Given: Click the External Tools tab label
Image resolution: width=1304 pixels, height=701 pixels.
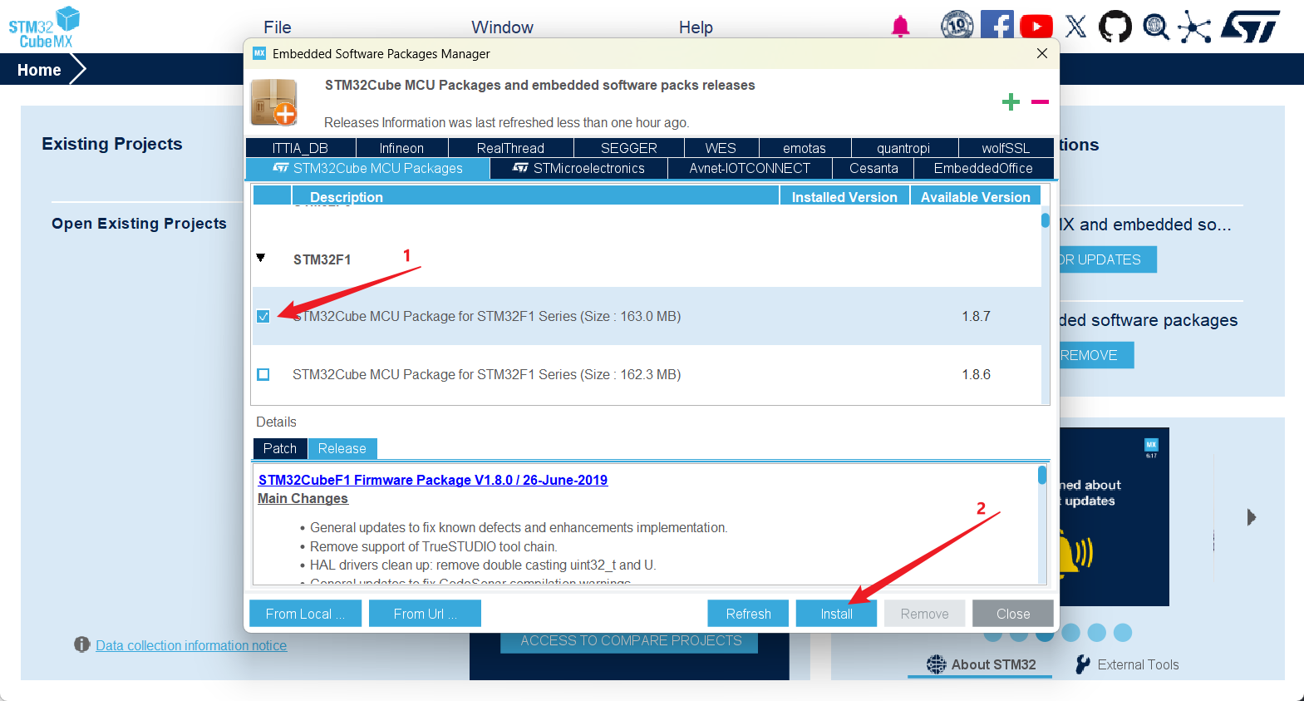Looking at the screenshot, I should (x=1139, y=664).
